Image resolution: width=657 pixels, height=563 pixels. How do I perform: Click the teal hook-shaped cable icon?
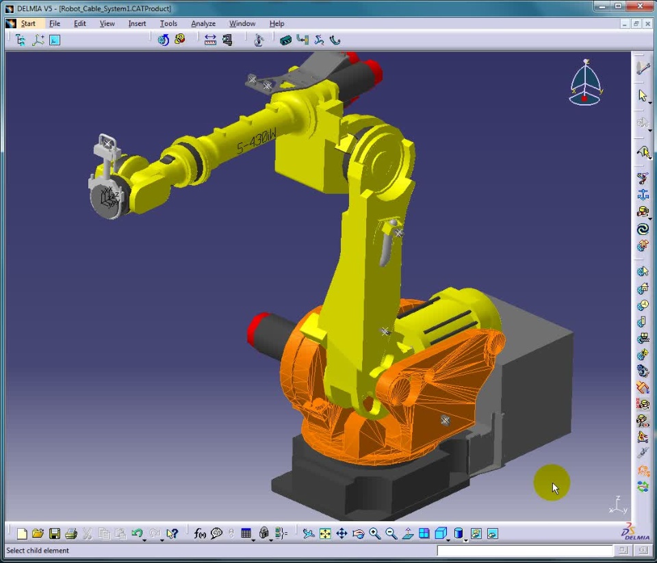point(335,40)
